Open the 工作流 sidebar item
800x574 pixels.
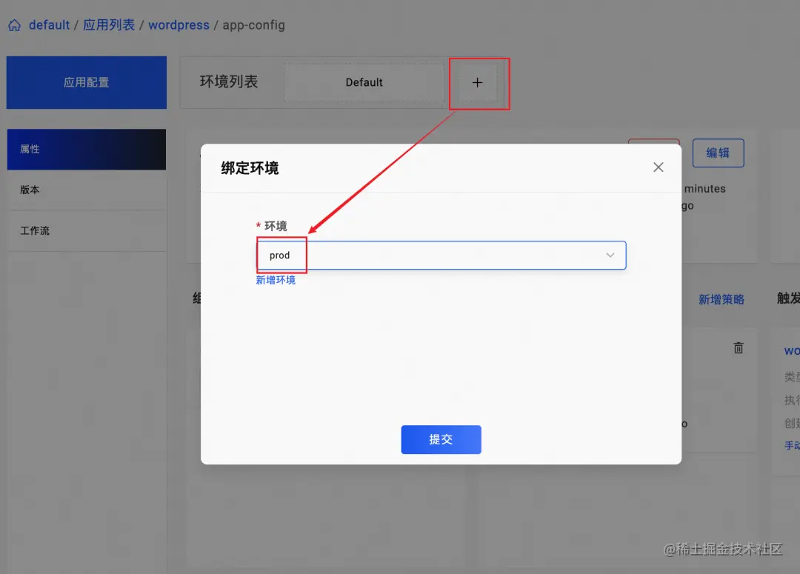pos(86,230)
